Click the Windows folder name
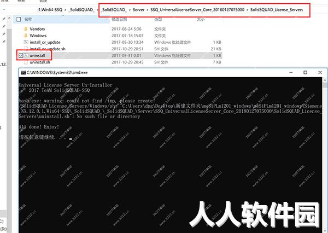This screenshot has width=328, height=233. tap(38, 36)
